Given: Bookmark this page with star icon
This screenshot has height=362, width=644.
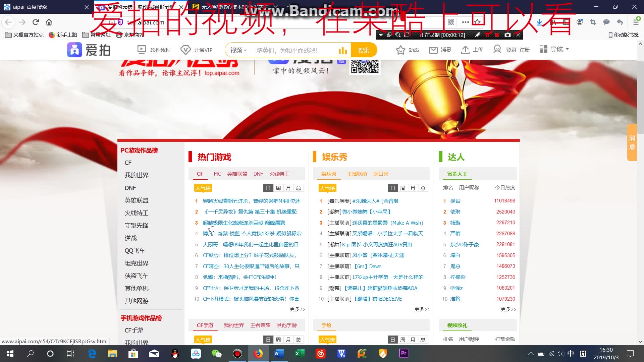Looking at the screenshot, I should (477, 22).
